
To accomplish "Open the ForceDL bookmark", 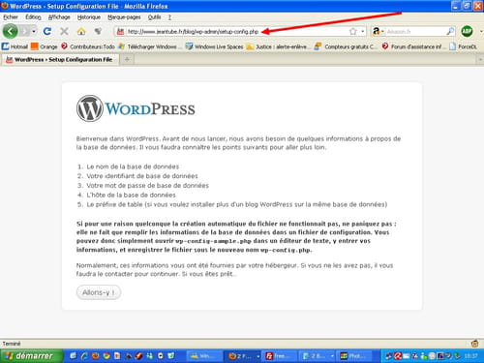I will click(x=463, y=46).
